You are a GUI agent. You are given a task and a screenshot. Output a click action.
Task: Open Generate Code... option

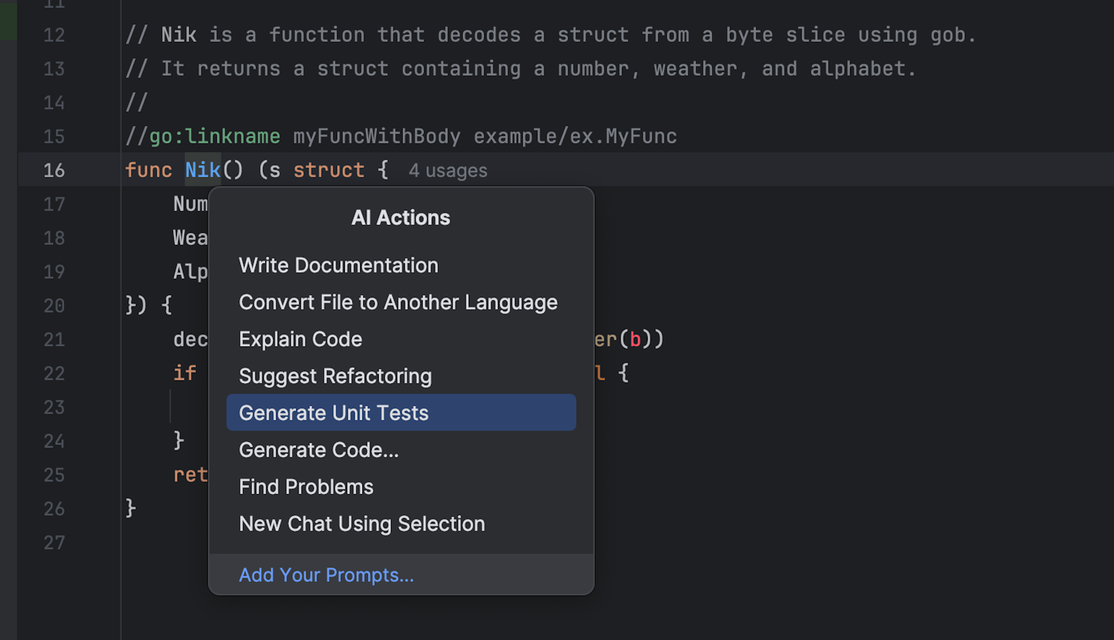319,450
